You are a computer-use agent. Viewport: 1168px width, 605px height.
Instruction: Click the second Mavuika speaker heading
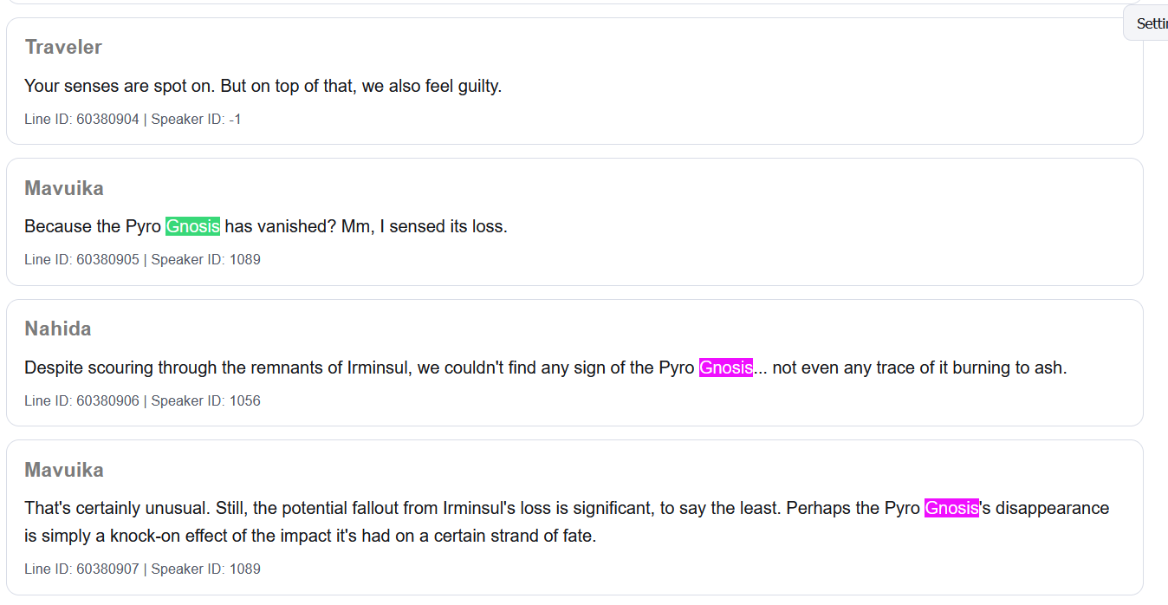pos(64,470)
